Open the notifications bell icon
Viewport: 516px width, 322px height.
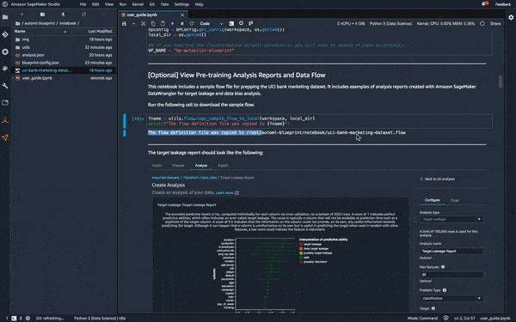(484, 4)
